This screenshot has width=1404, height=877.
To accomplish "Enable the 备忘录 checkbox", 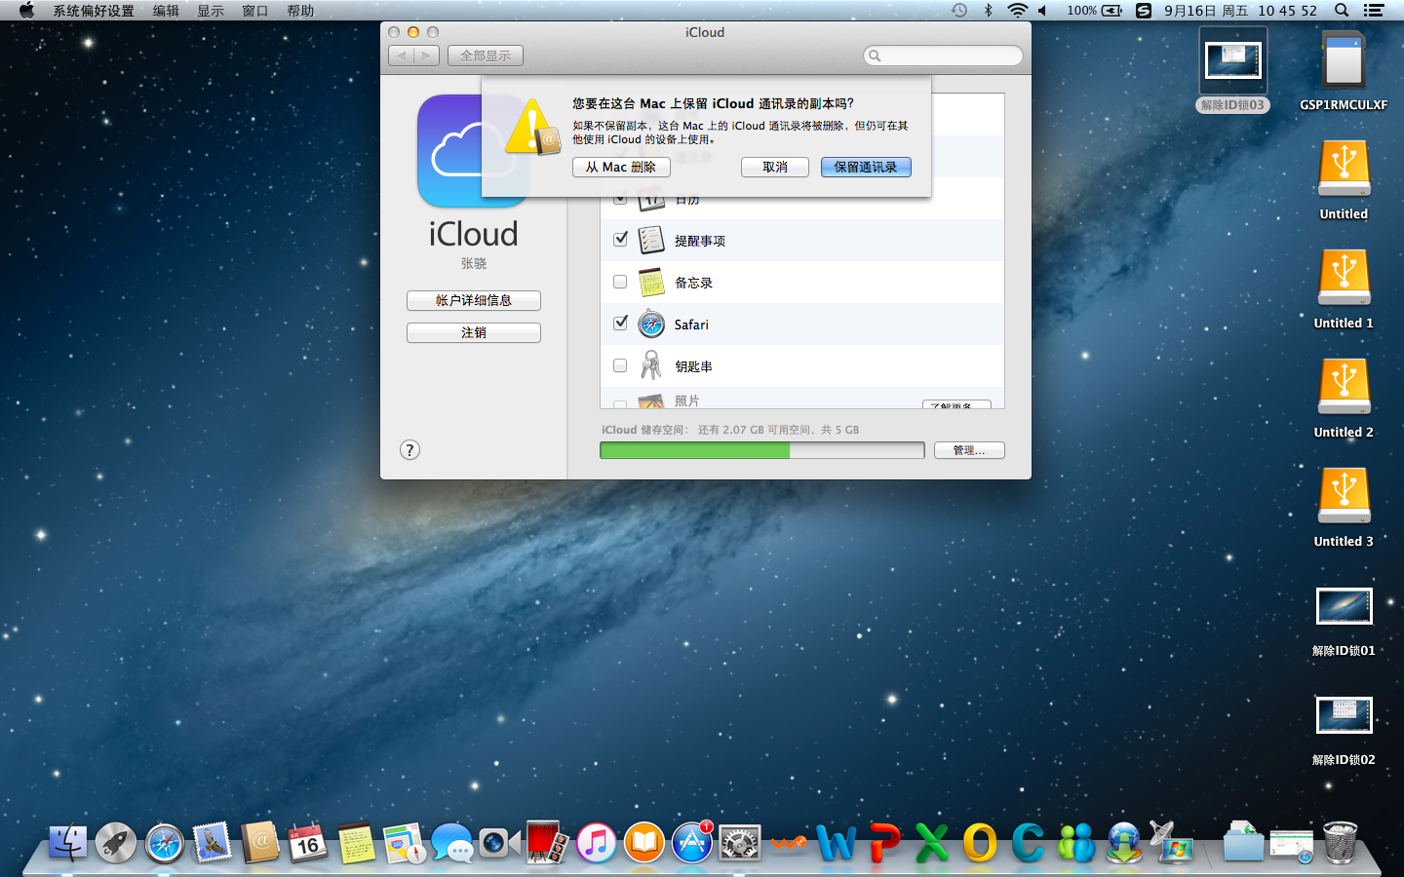I will (x=620, y=282).
